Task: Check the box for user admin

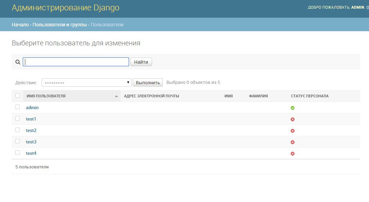Action: [x=17, y=107]
